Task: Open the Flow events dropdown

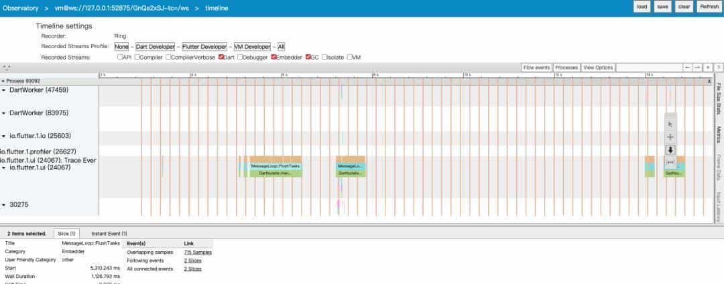Action: pyautogui.click(x=536, y=67)
